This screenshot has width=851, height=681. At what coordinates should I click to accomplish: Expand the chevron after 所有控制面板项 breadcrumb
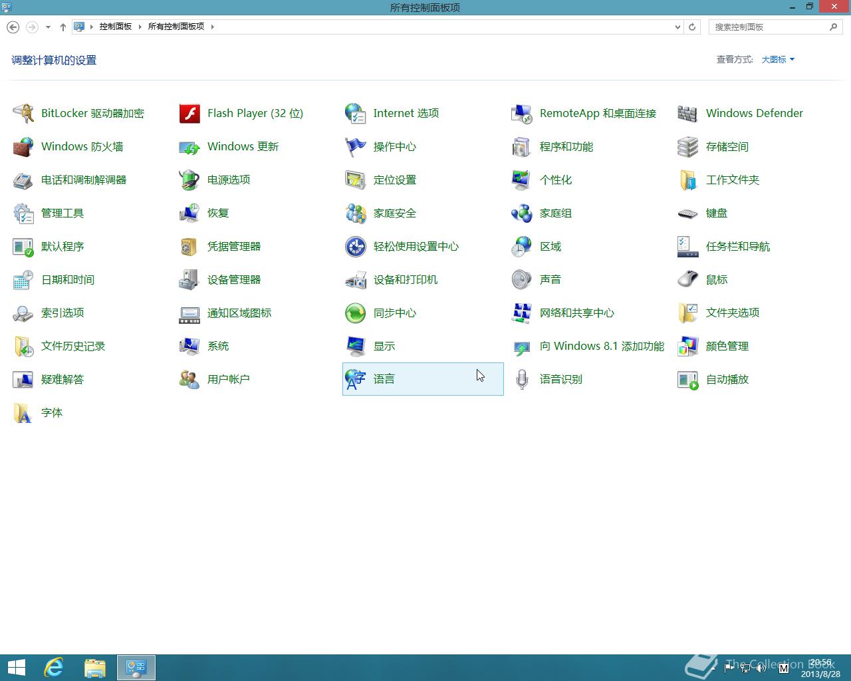tap(212, 27)
